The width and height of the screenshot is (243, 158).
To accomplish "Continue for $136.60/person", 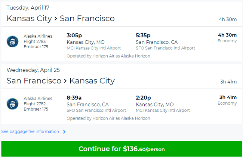I will 121,149.
